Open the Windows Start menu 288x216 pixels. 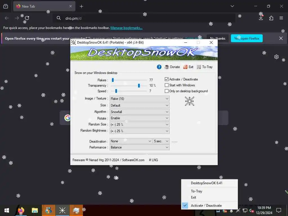tap(7, 210)
